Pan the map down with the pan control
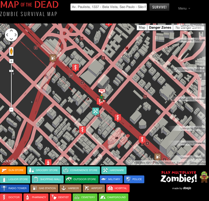This screenshot has width=209, height=201. point(11,39)
